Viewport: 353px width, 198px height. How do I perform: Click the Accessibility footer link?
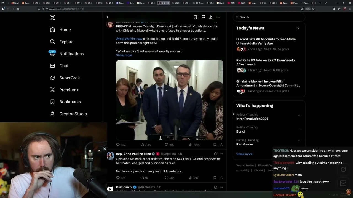pos(243,170)
